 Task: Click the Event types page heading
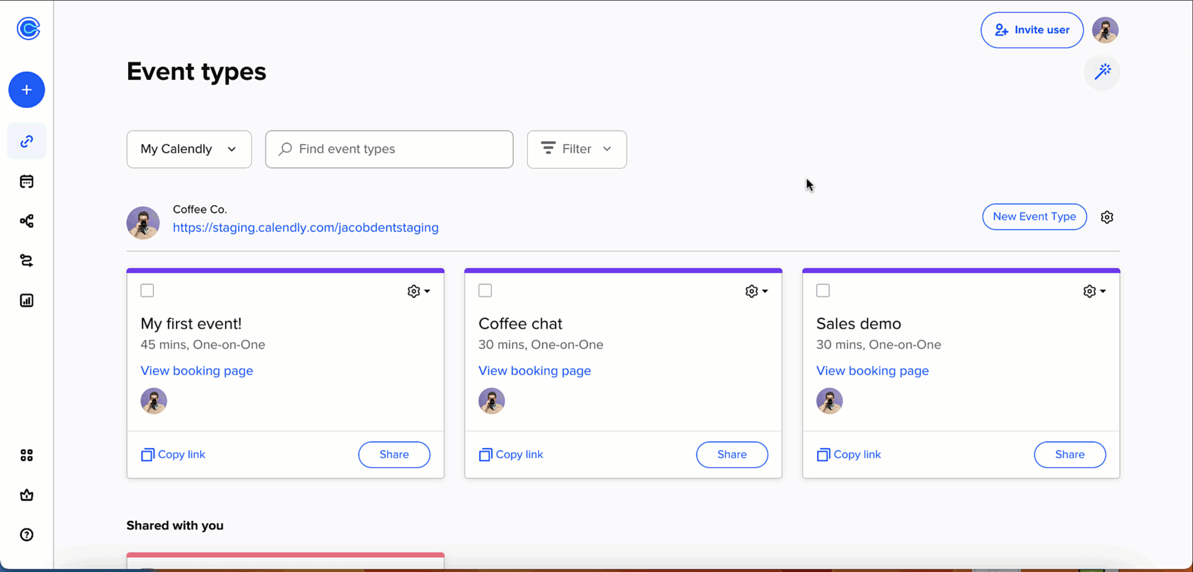[x=196, y=71]
